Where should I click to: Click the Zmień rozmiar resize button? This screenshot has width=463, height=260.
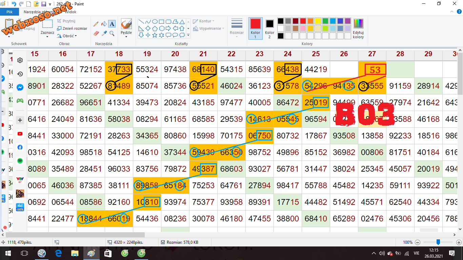pos(72,28)
